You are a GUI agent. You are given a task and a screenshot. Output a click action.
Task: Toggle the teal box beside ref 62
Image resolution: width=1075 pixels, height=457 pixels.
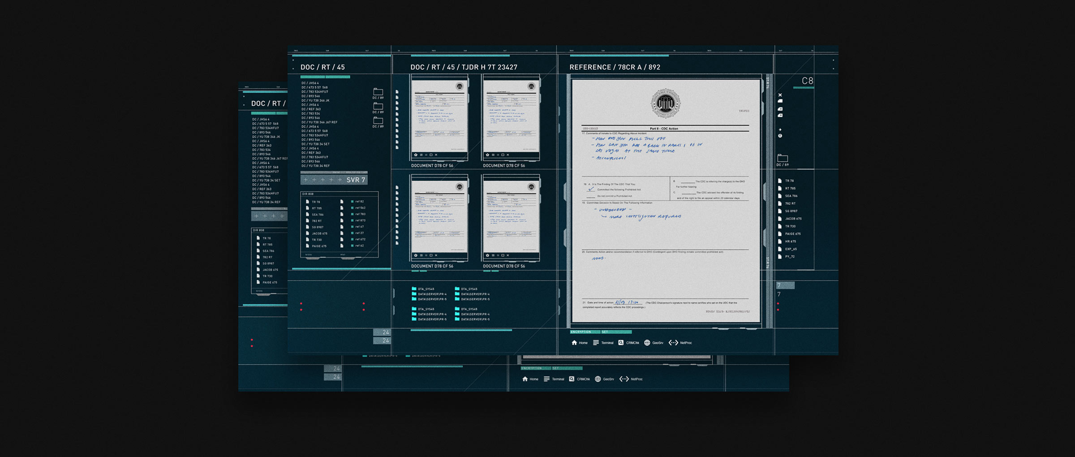point(353,246)
